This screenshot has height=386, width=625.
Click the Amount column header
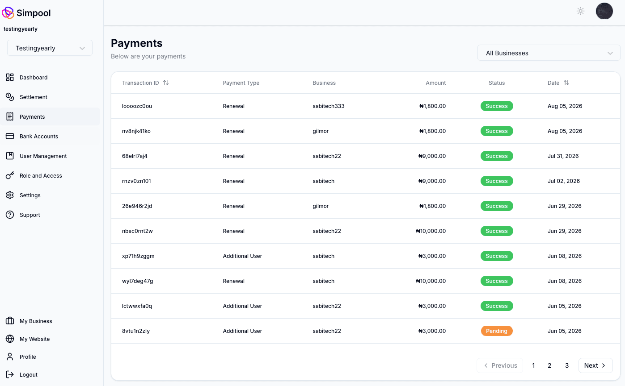pos(436,83)
